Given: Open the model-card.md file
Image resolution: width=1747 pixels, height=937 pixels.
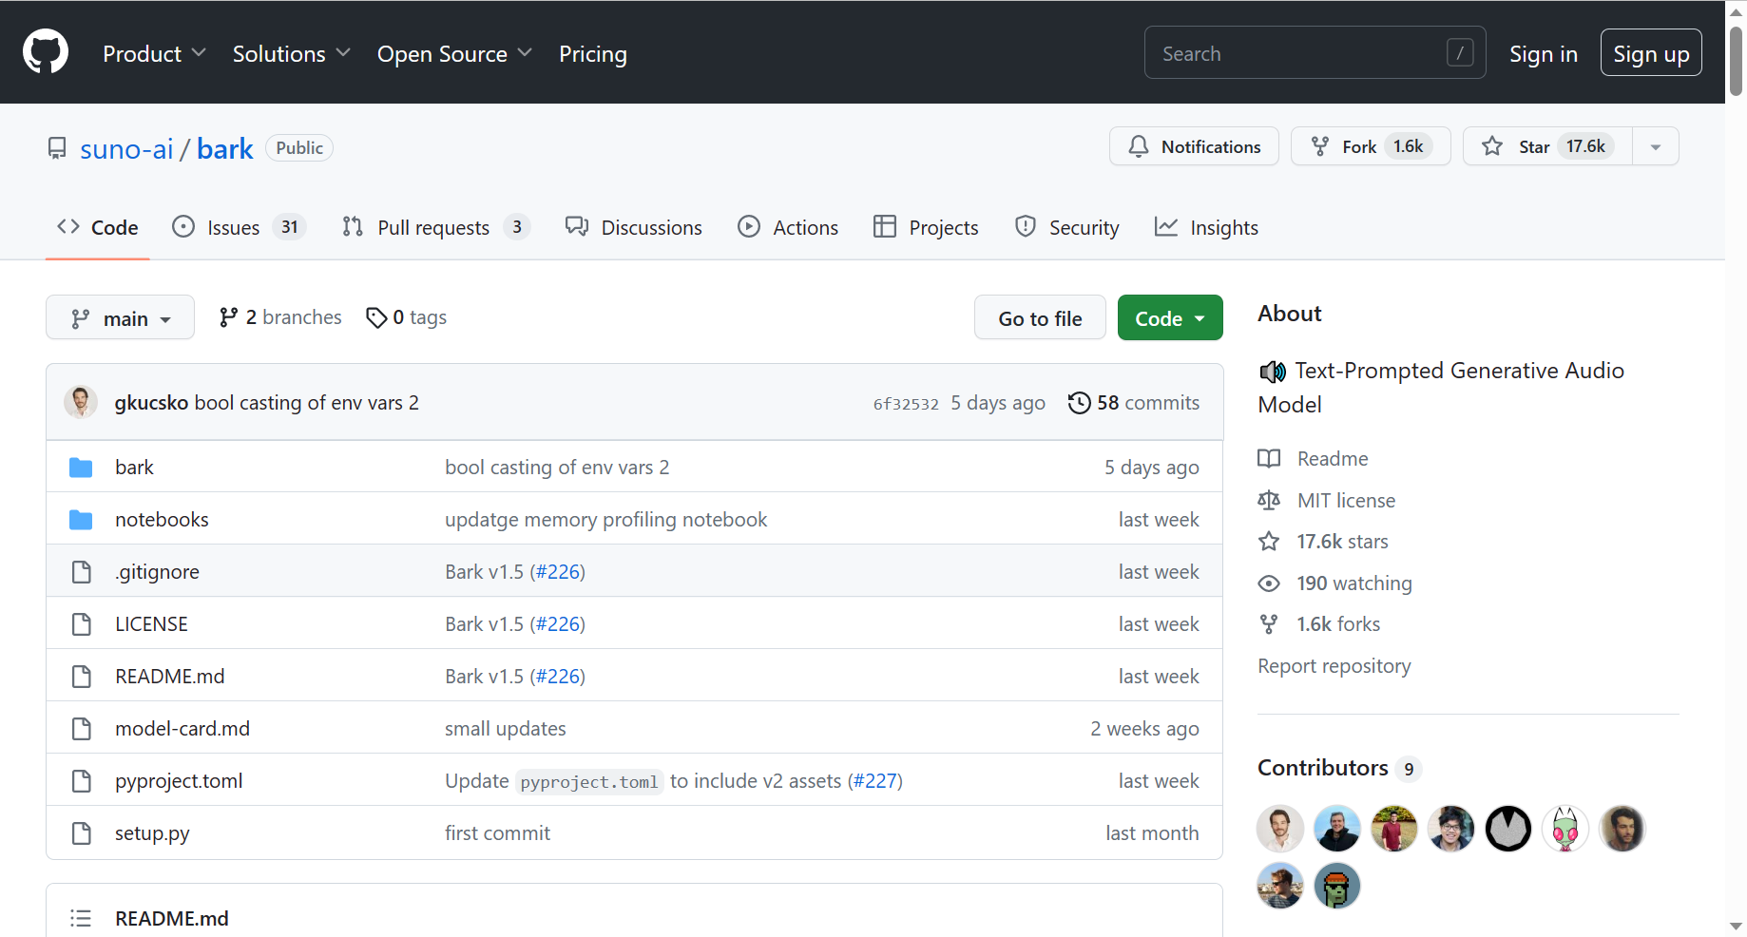Looking at the screenshot, I should point(182,729).
